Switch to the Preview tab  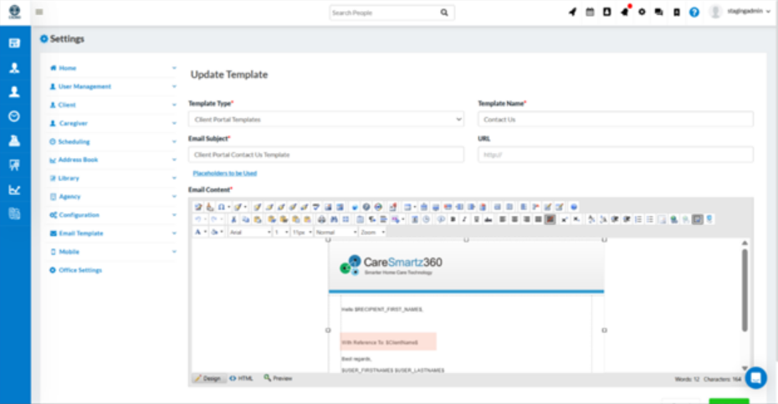pyautogui.click(x=279, y=378)
